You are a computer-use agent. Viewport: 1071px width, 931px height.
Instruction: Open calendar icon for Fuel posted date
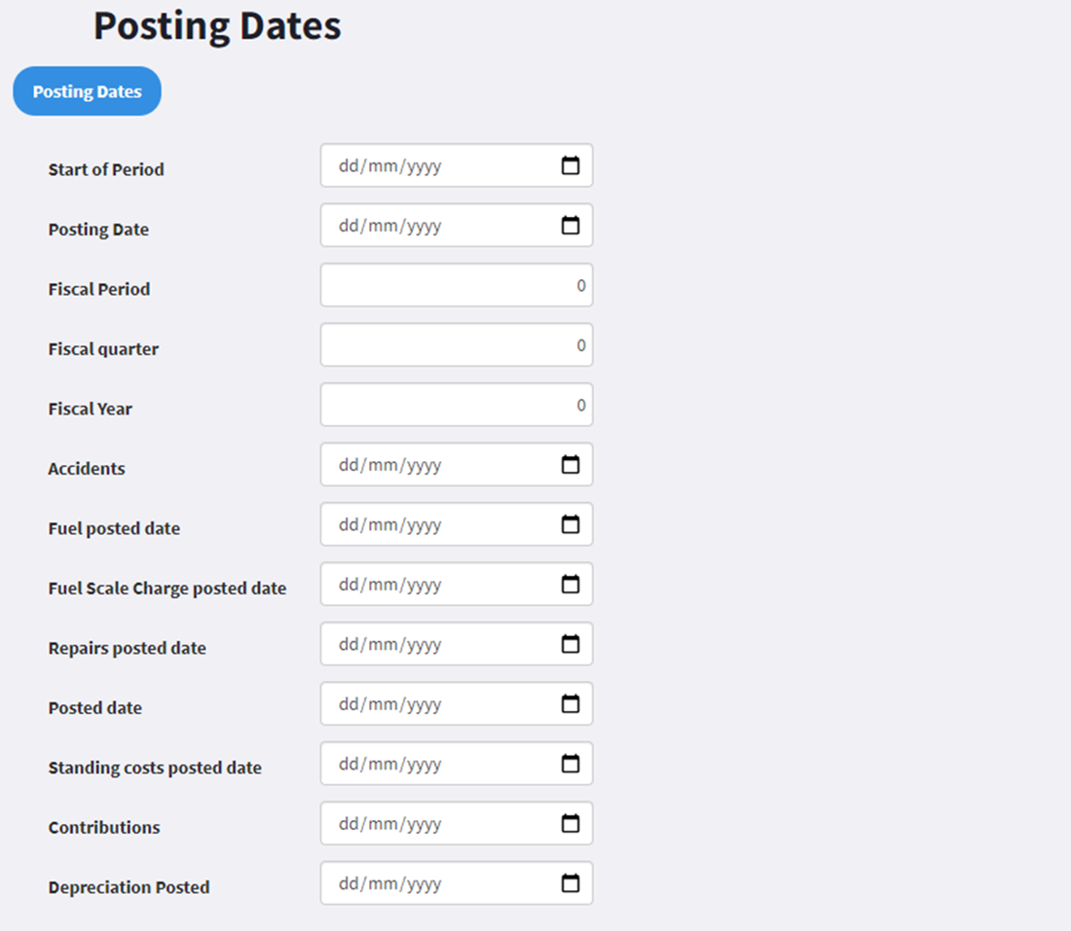(571, 524)
